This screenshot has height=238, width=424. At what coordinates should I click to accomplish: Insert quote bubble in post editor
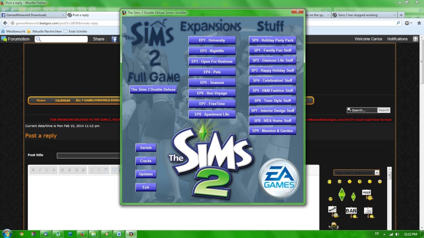click(x=114, y=170)
